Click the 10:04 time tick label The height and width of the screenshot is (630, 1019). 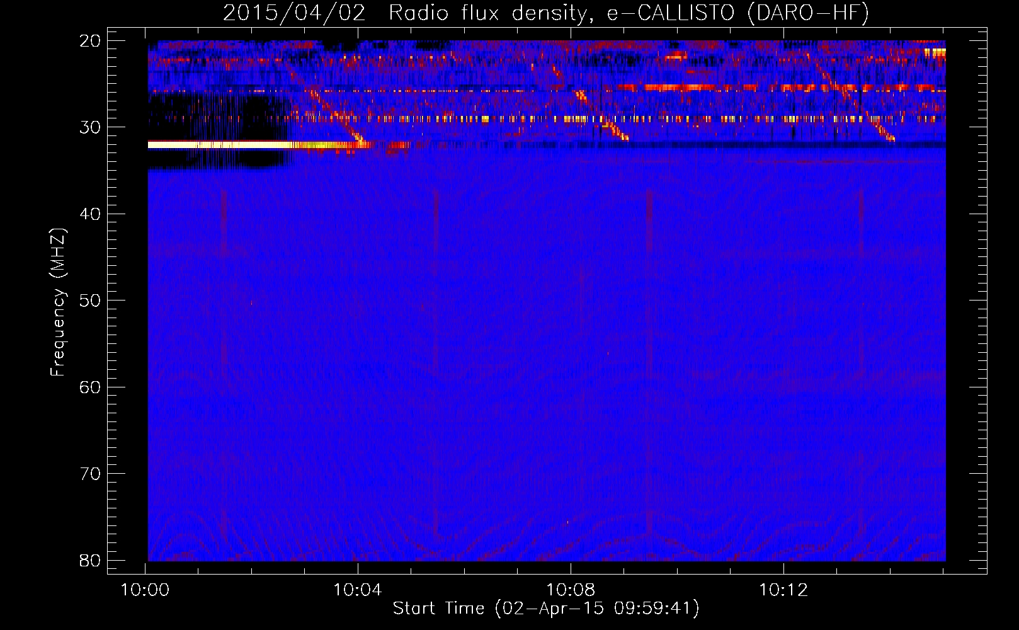click(x=358, y=590)
